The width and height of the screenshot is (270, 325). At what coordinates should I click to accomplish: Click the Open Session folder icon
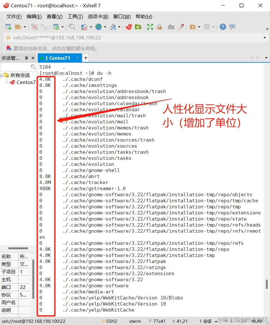18,27
